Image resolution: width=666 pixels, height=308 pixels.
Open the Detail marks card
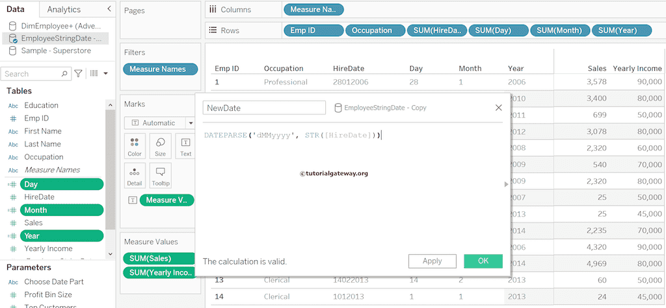135,176
